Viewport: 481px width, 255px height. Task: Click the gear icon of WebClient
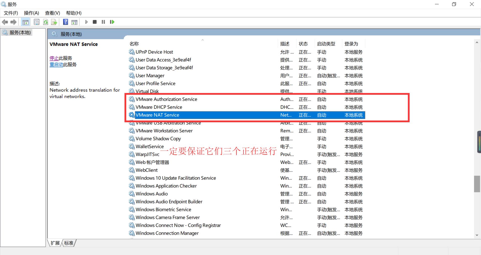(x=132, y=170)
